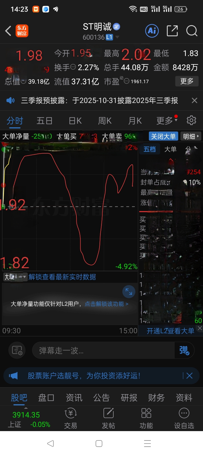Tap Android back navigation button

[50, 443]
